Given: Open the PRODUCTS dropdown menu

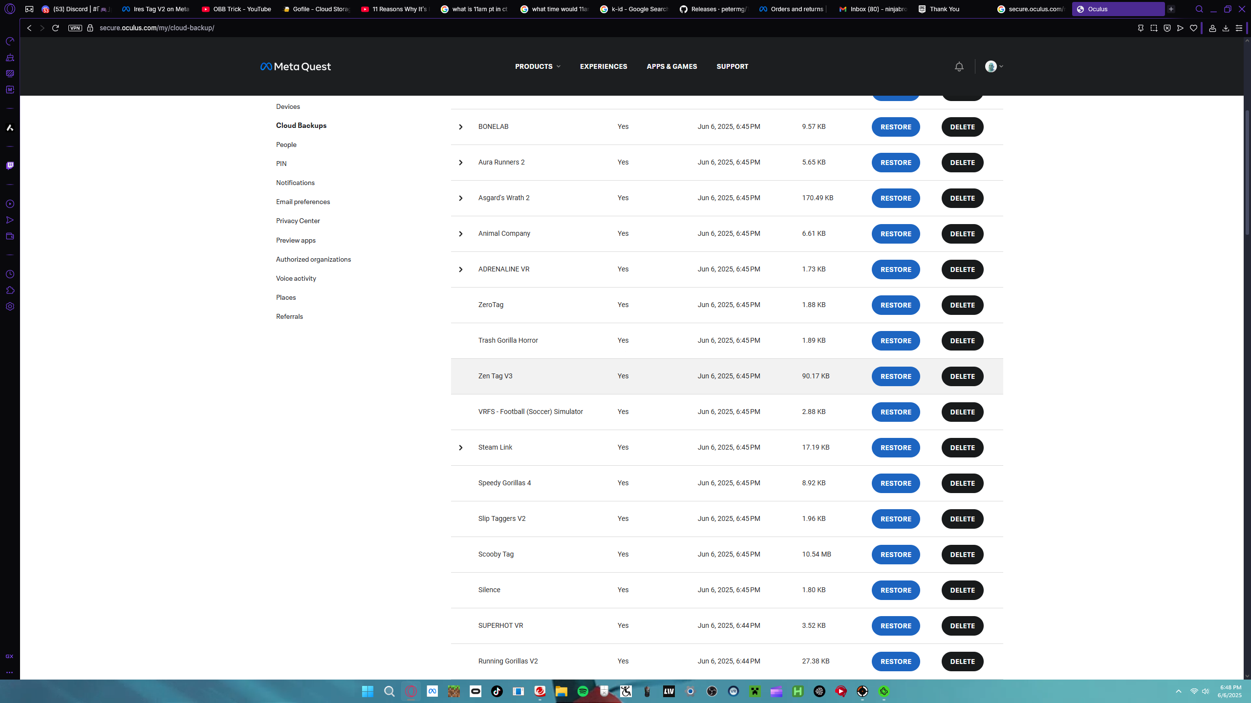Looking at the screenshot, I should [x=538, y=66].
